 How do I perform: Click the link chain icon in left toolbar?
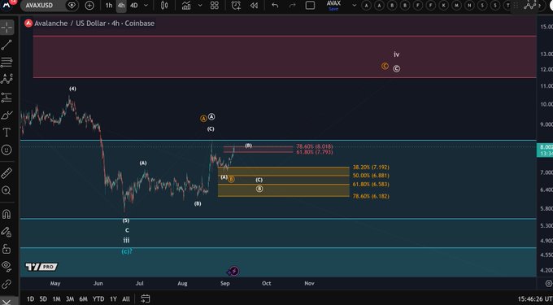[x=7, y=284]
